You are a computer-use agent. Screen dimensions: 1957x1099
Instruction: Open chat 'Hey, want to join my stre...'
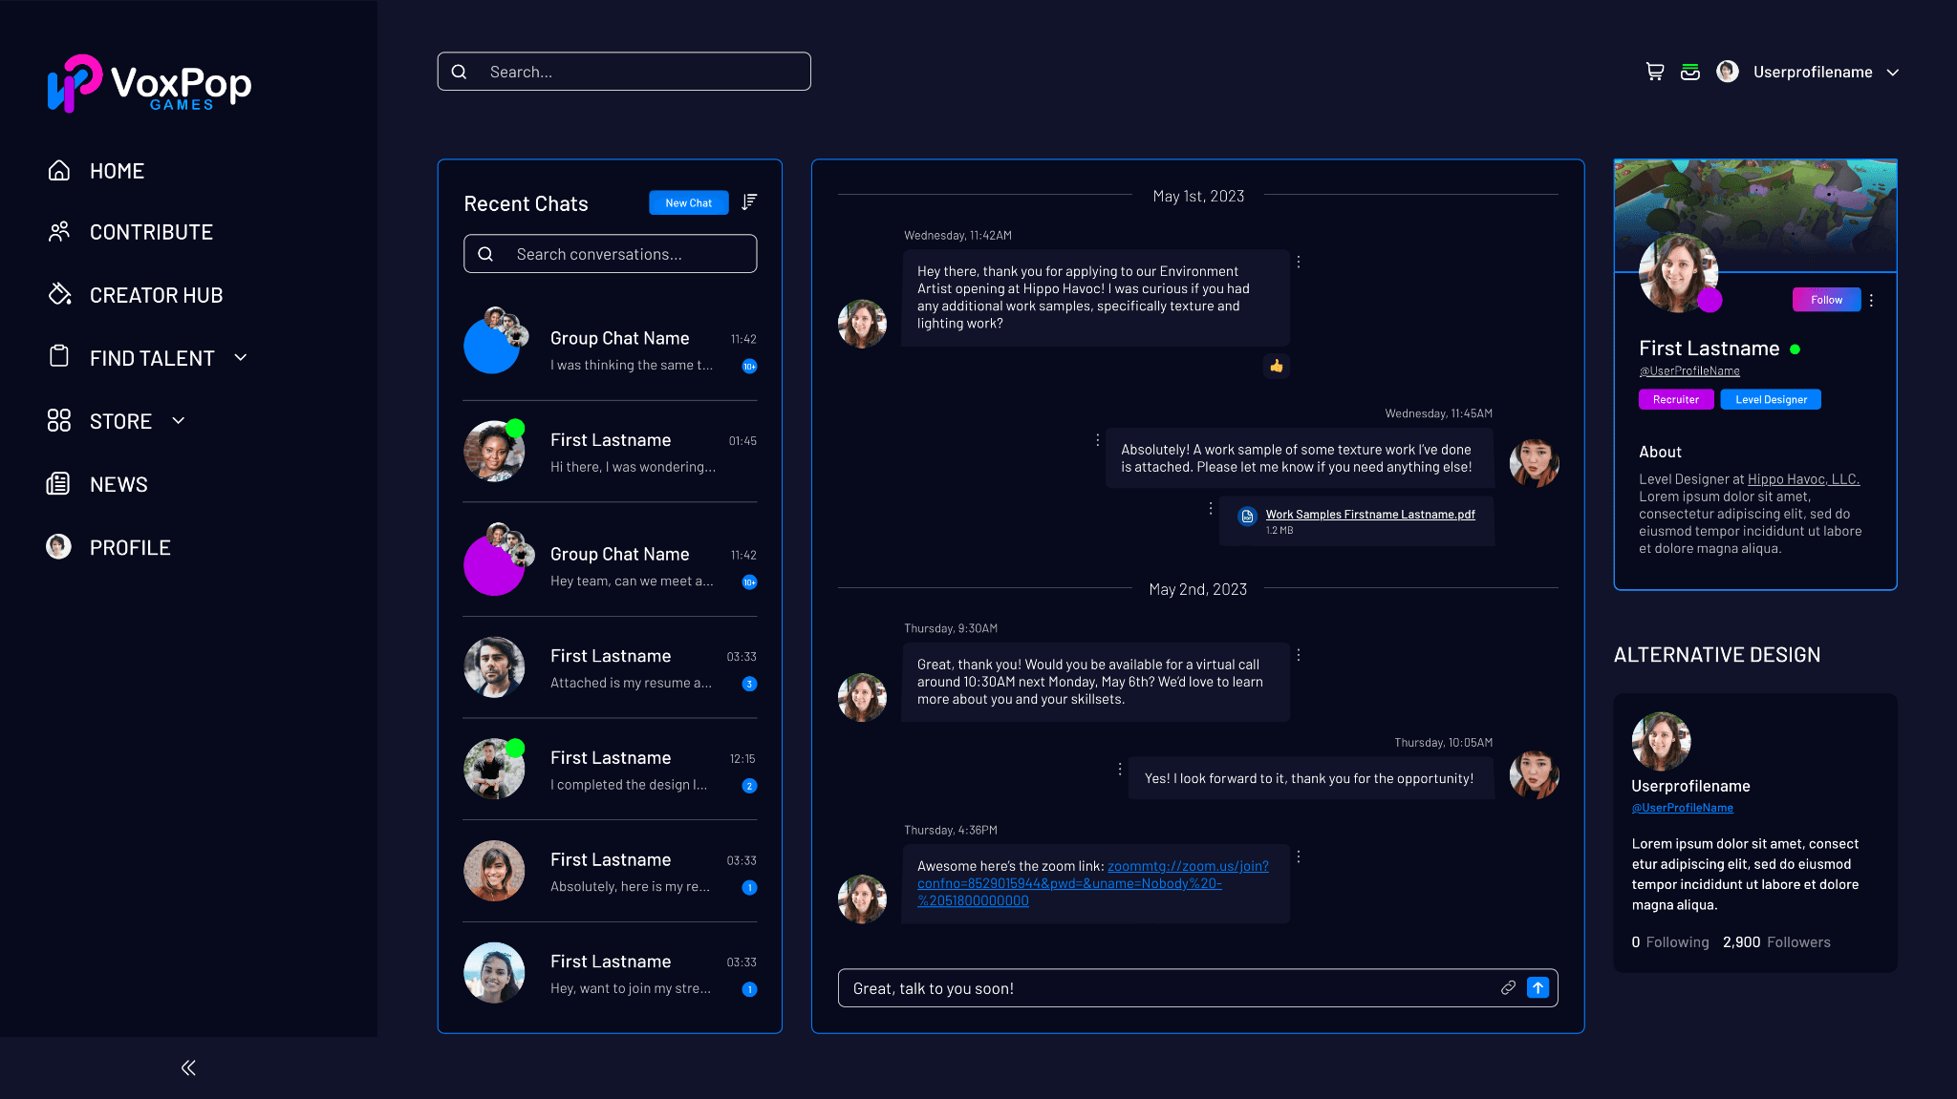click(610, 973)
